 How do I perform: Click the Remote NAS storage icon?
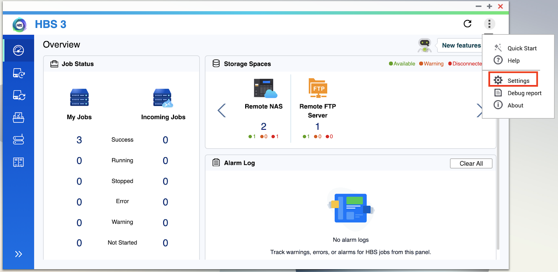click(265, 88)
